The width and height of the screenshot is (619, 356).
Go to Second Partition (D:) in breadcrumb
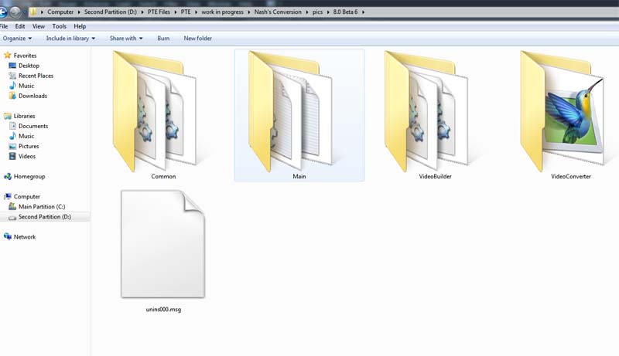coord(111,12)
